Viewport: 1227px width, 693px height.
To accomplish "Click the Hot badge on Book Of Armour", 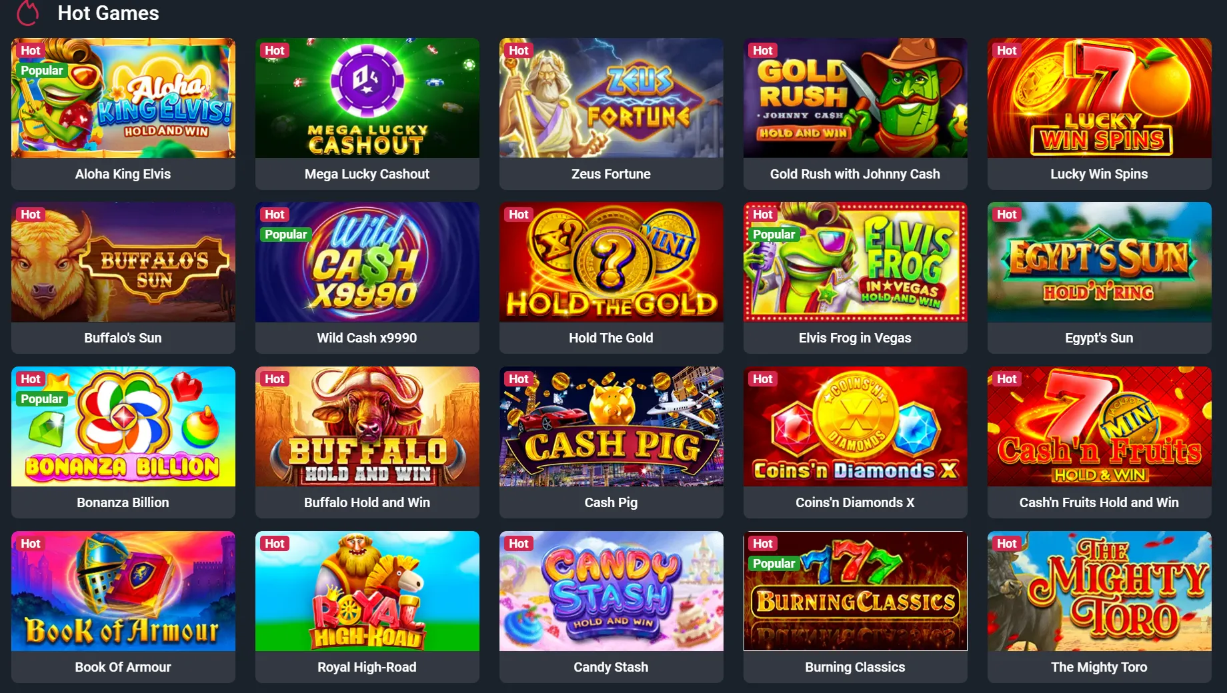I will coord(31,544).
